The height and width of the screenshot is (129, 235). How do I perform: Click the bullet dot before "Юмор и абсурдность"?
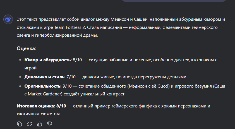point(20,60)
